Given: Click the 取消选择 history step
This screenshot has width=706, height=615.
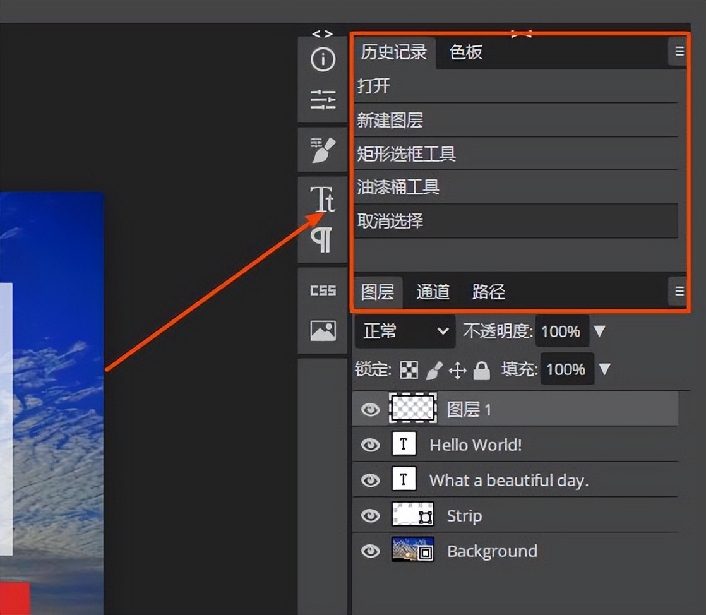Looking at the screenshot, I should click(x=392, y=221).
